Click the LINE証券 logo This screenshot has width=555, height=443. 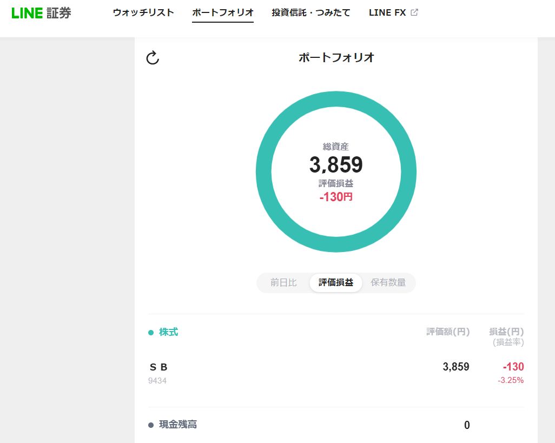pyautogui.click(x=41, y=13)
